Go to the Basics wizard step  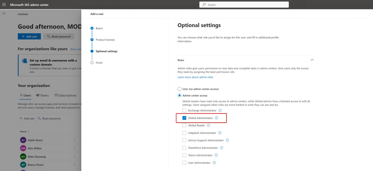[99, 28]
